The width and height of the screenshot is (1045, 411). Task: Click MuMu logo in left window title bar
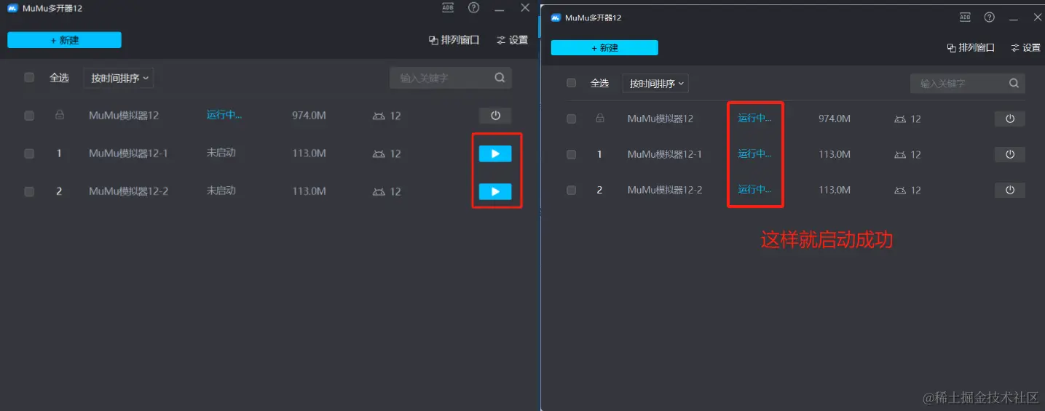(x=12, y=8)
